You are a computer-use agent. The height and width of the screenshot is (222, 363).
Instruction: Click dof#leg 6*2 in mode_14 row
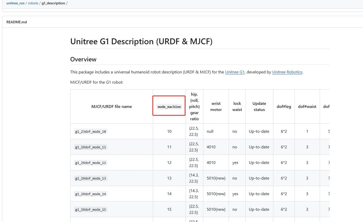point(284,194)
